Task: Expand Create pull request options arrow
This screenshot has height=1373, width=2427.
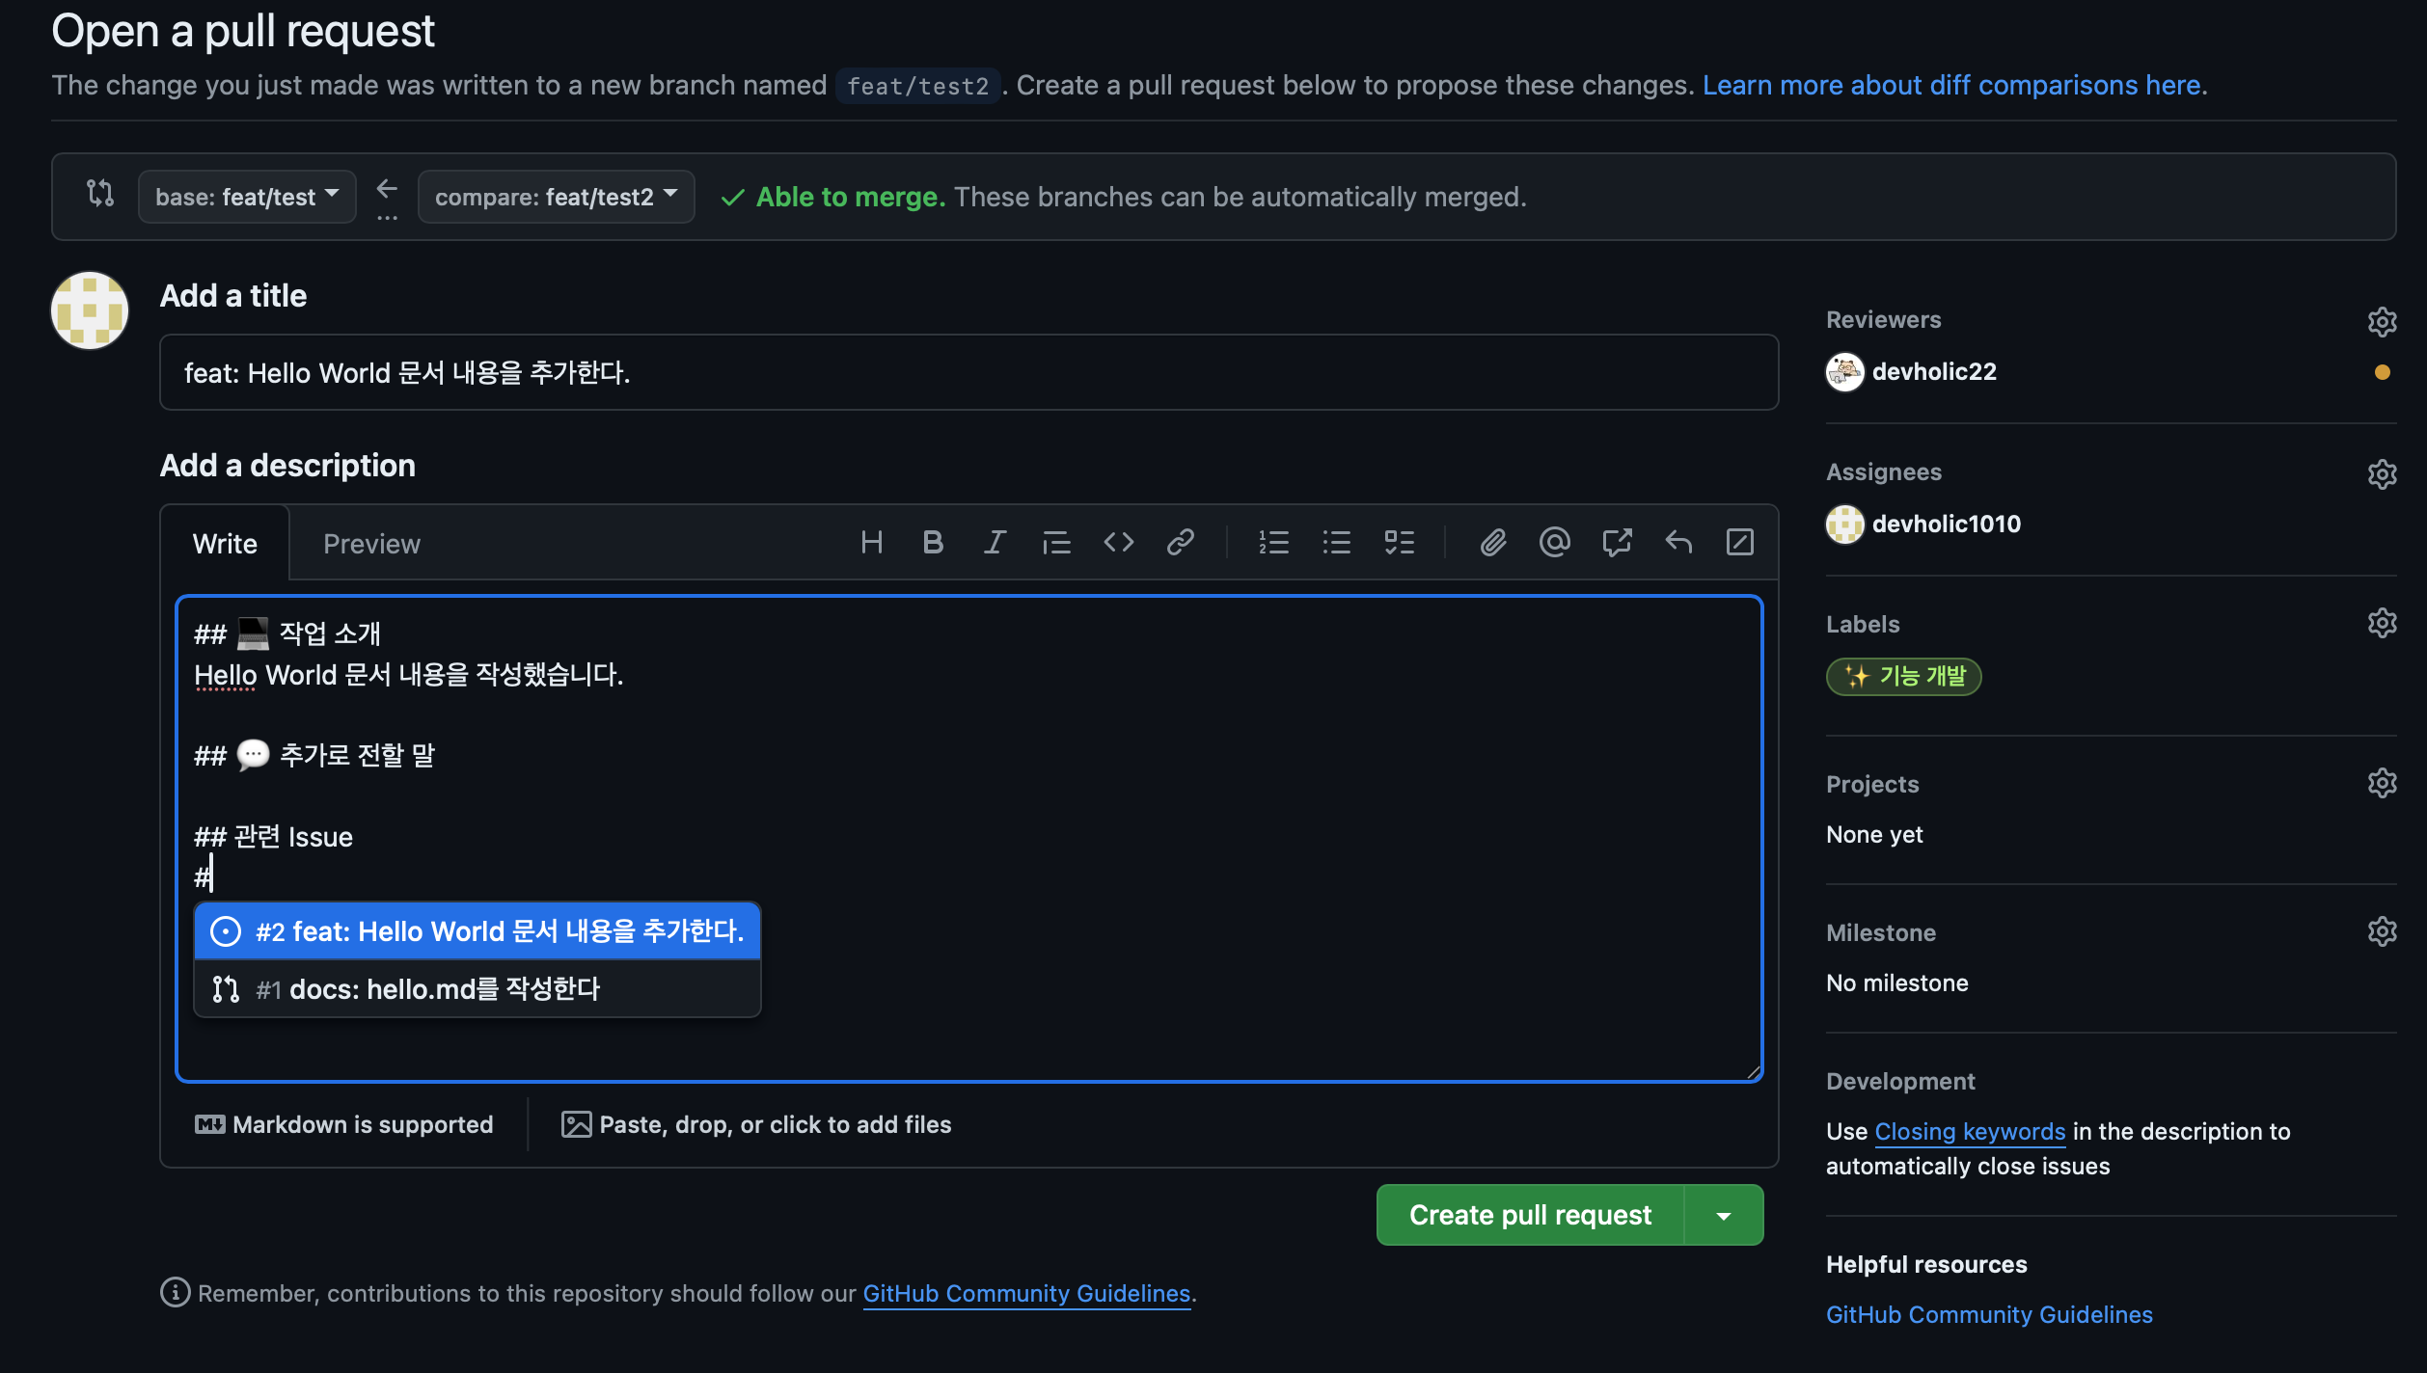Action: [1724, 1216]
